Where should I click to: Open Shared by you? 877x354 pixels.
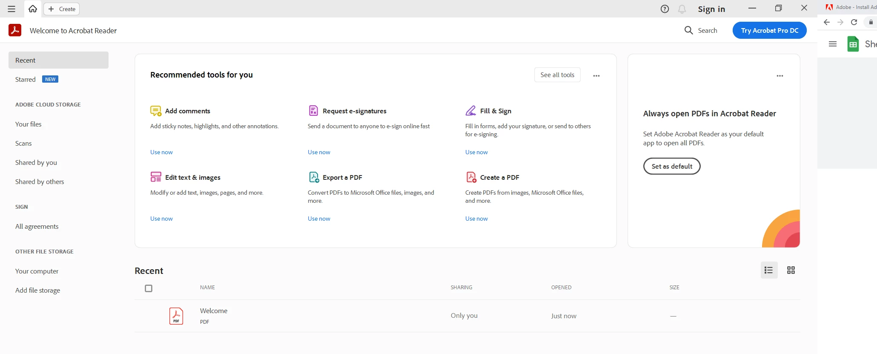(x=36, y=162)
